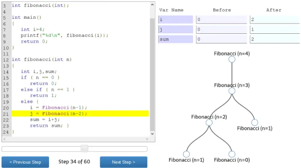Click line number 12 in gutter

point(6,60)
